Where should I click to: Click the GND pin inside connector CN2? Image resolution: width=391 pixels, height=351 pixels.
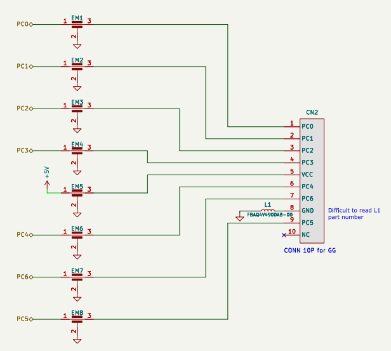coord(308,211)
